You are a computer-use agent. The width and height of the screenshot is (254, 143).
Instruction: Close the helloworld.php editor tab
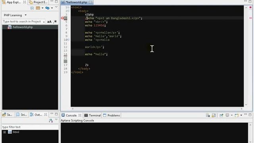click(90, 2)
